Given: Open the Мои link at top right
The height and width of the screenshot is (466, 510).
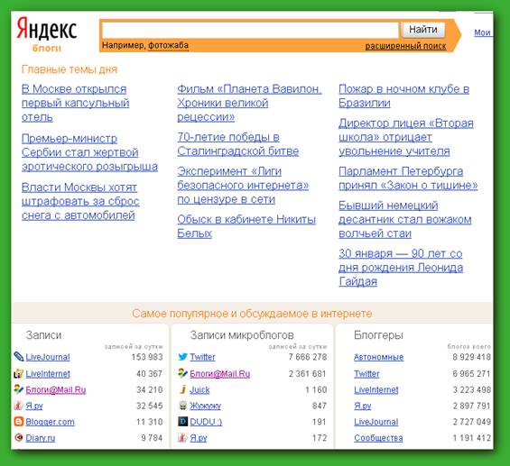Looking at the screenshot, I should click(x=482, y=32).
